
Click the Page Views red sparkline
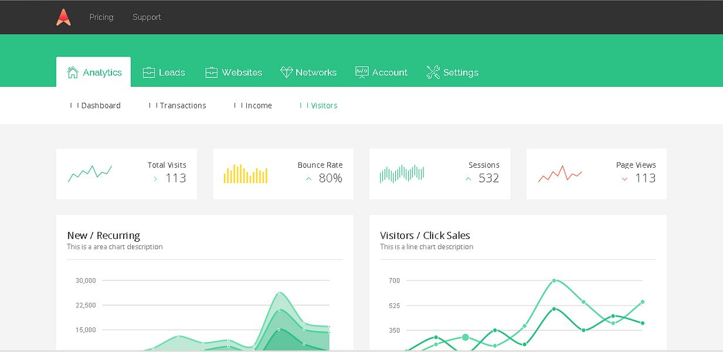point(559,173)
